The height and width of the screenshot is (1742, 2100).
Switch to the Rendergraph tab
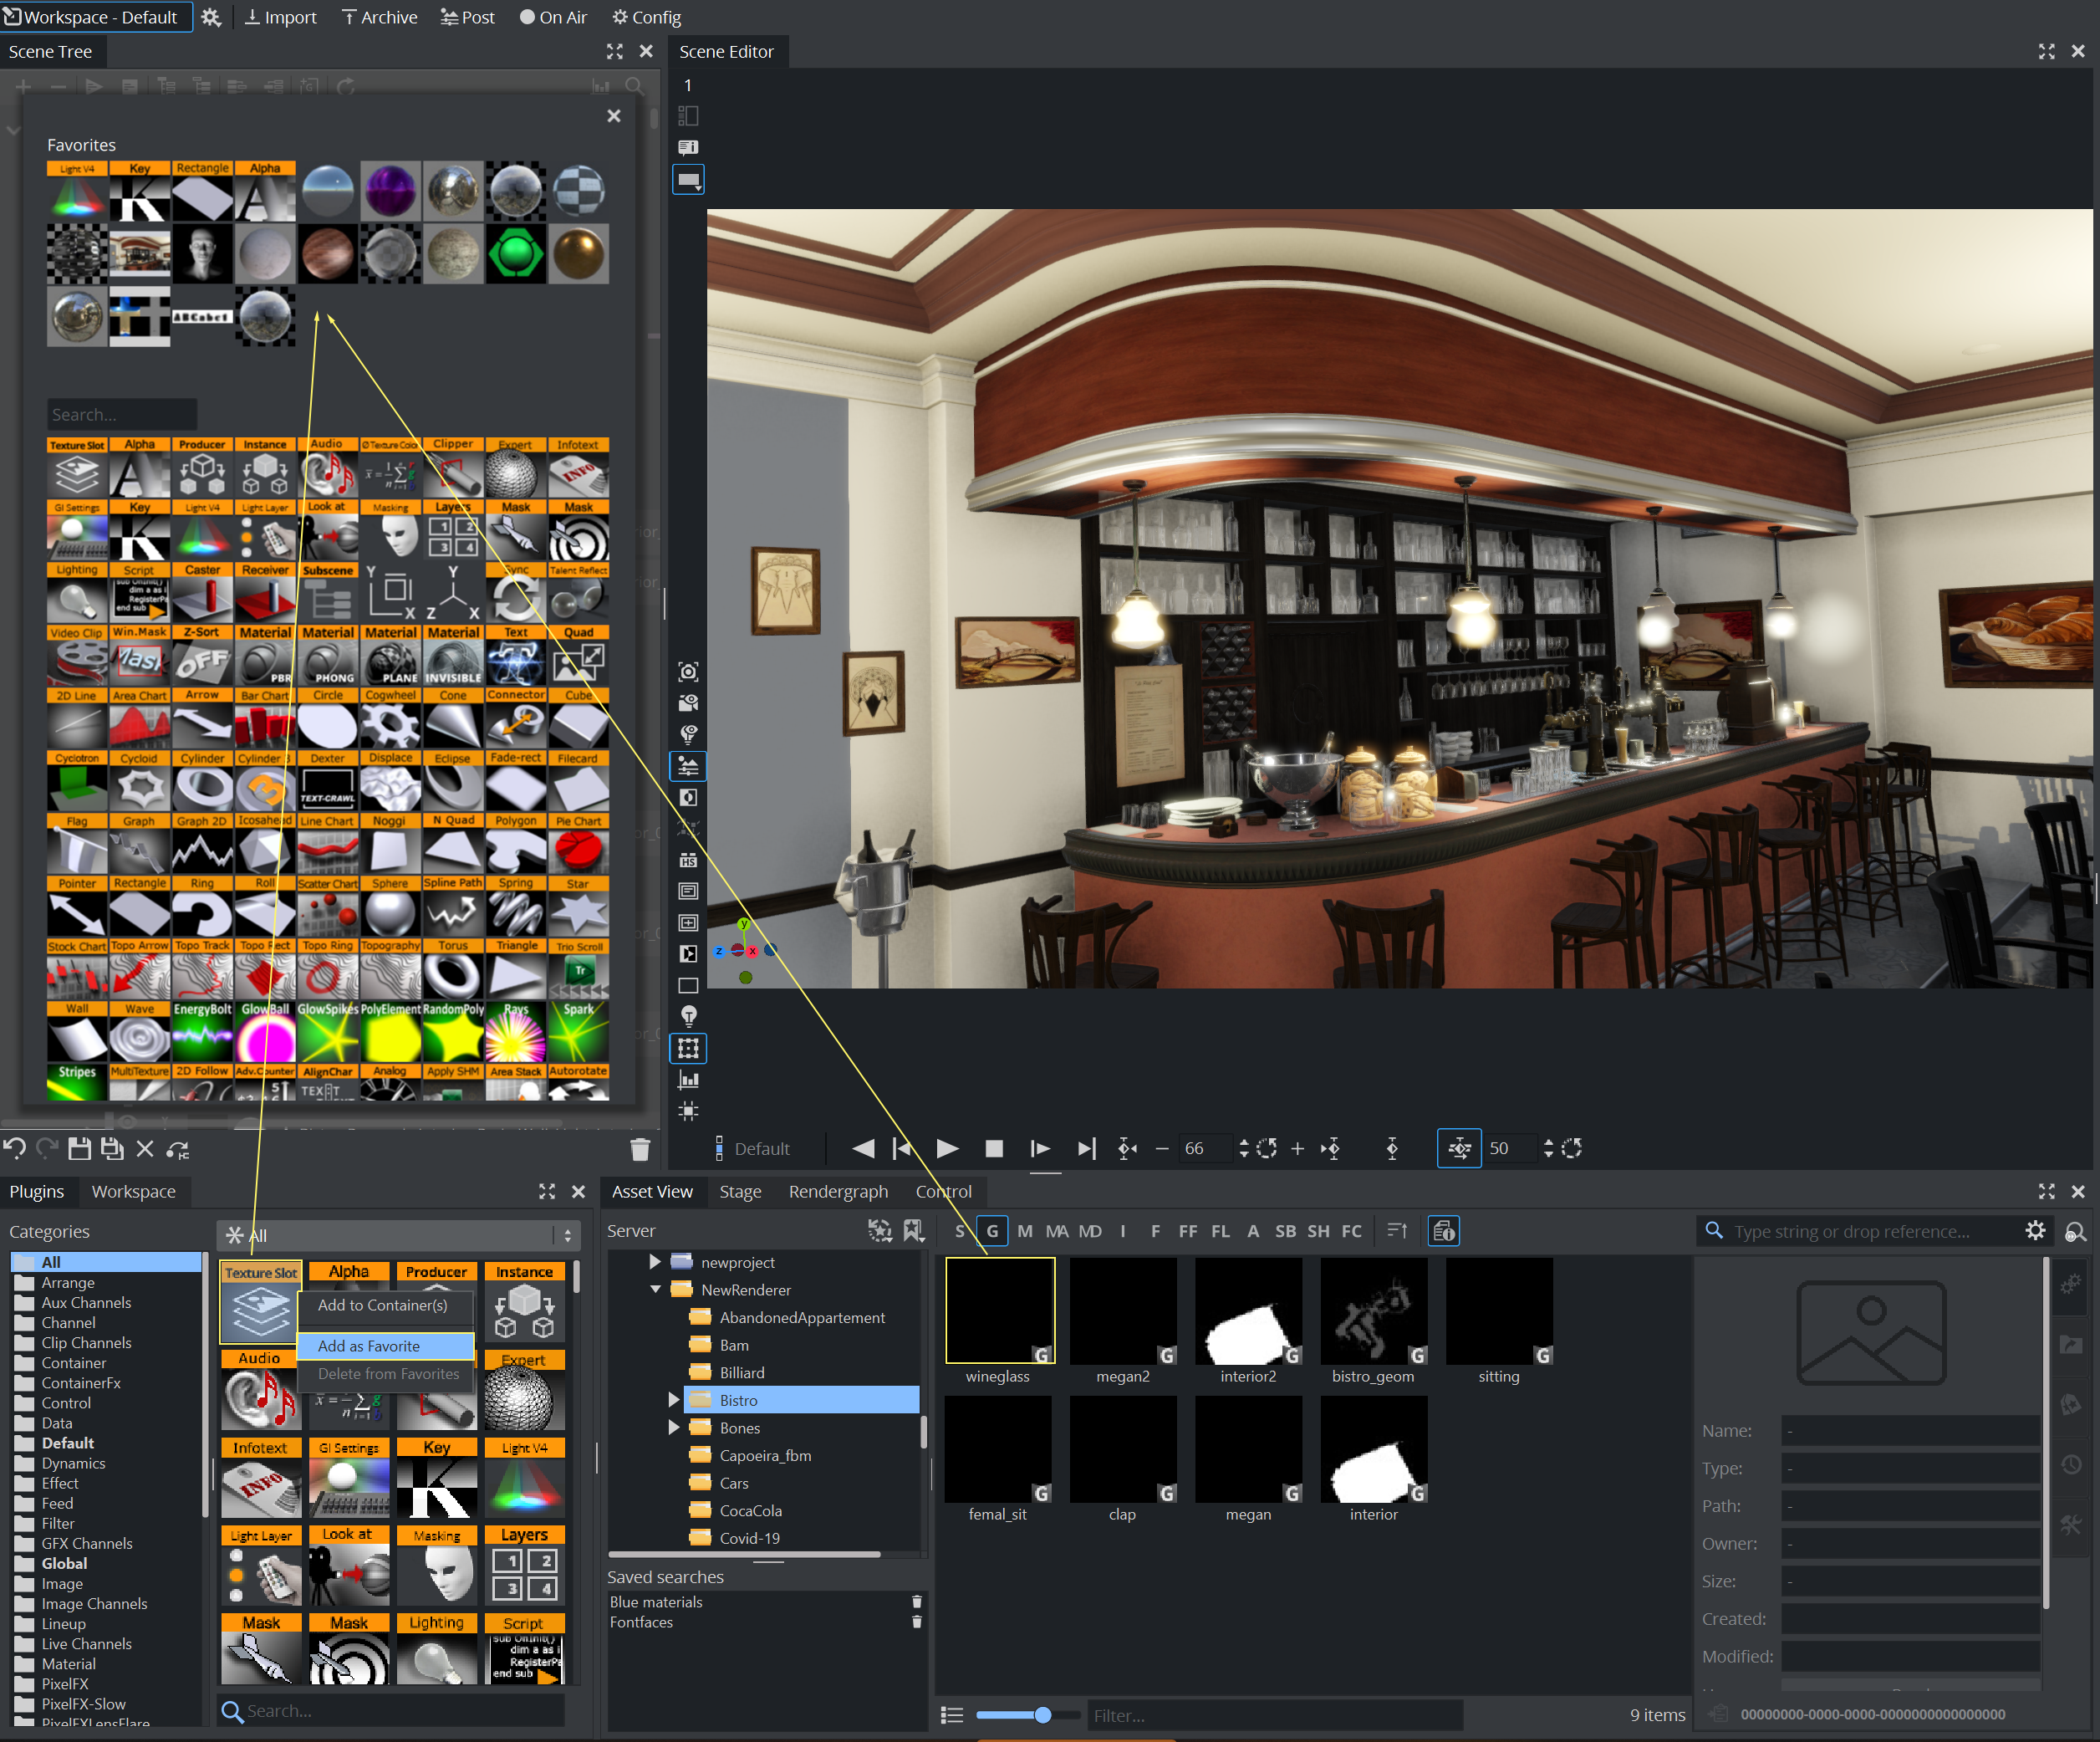838,1192
